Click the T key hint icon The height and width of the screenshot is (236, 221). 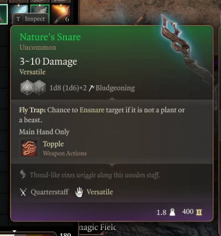18,19
